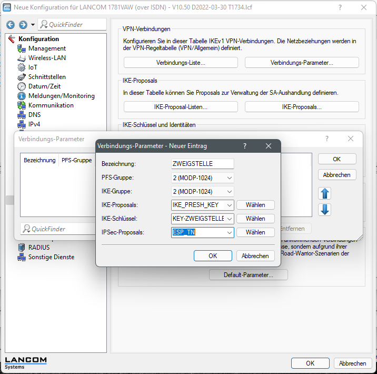Click the back navigation arrow icon
377x374 pixels.
pyautogui.click(x=11, y=25)
